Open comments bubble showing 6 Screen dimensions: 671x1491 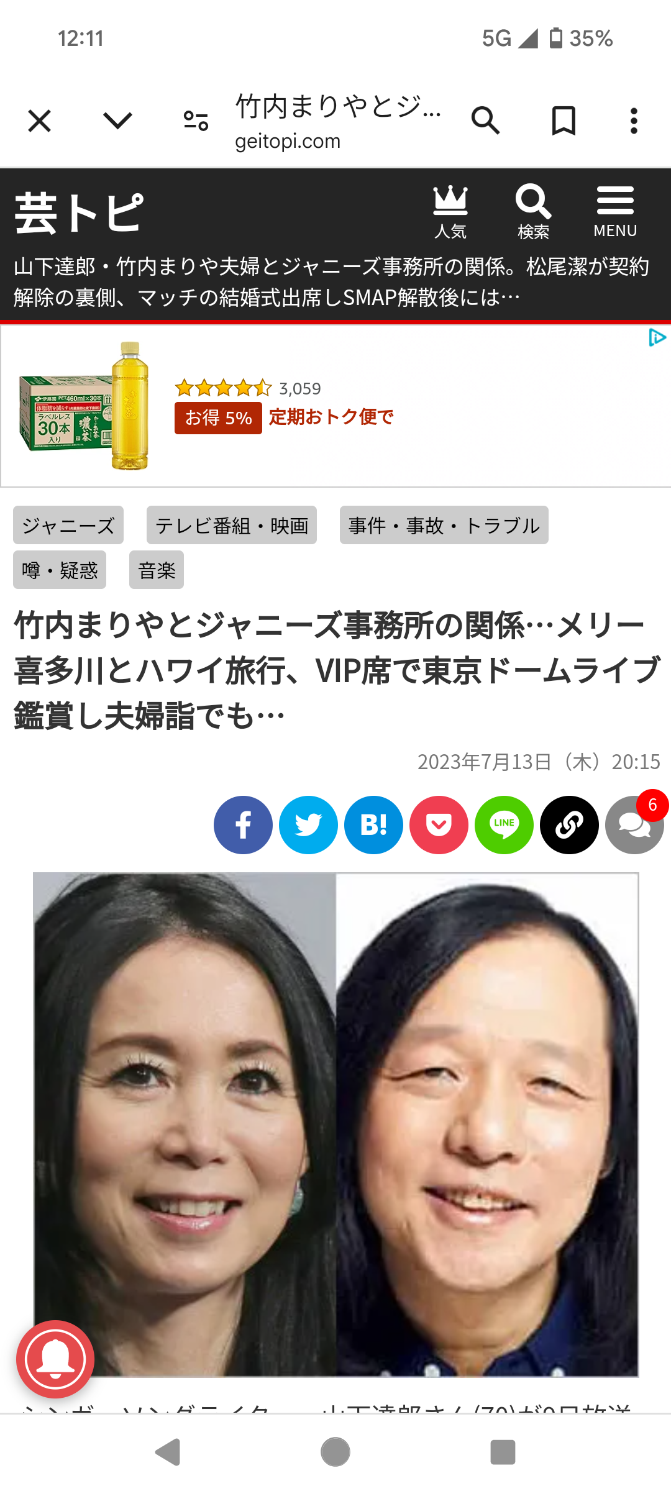[x=635, y=824]
